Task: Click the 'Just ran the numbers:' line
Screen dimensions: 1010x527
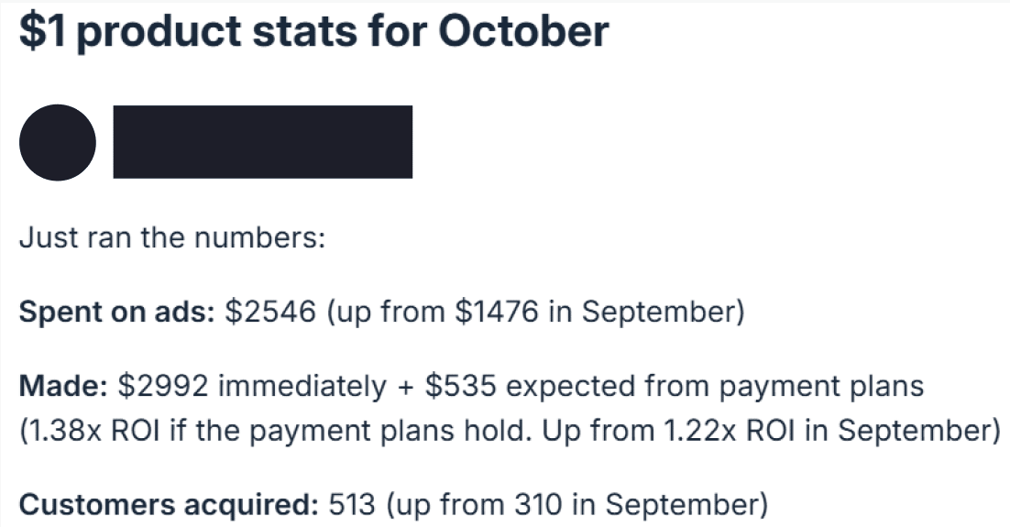Action: click(x=172, y=237)
